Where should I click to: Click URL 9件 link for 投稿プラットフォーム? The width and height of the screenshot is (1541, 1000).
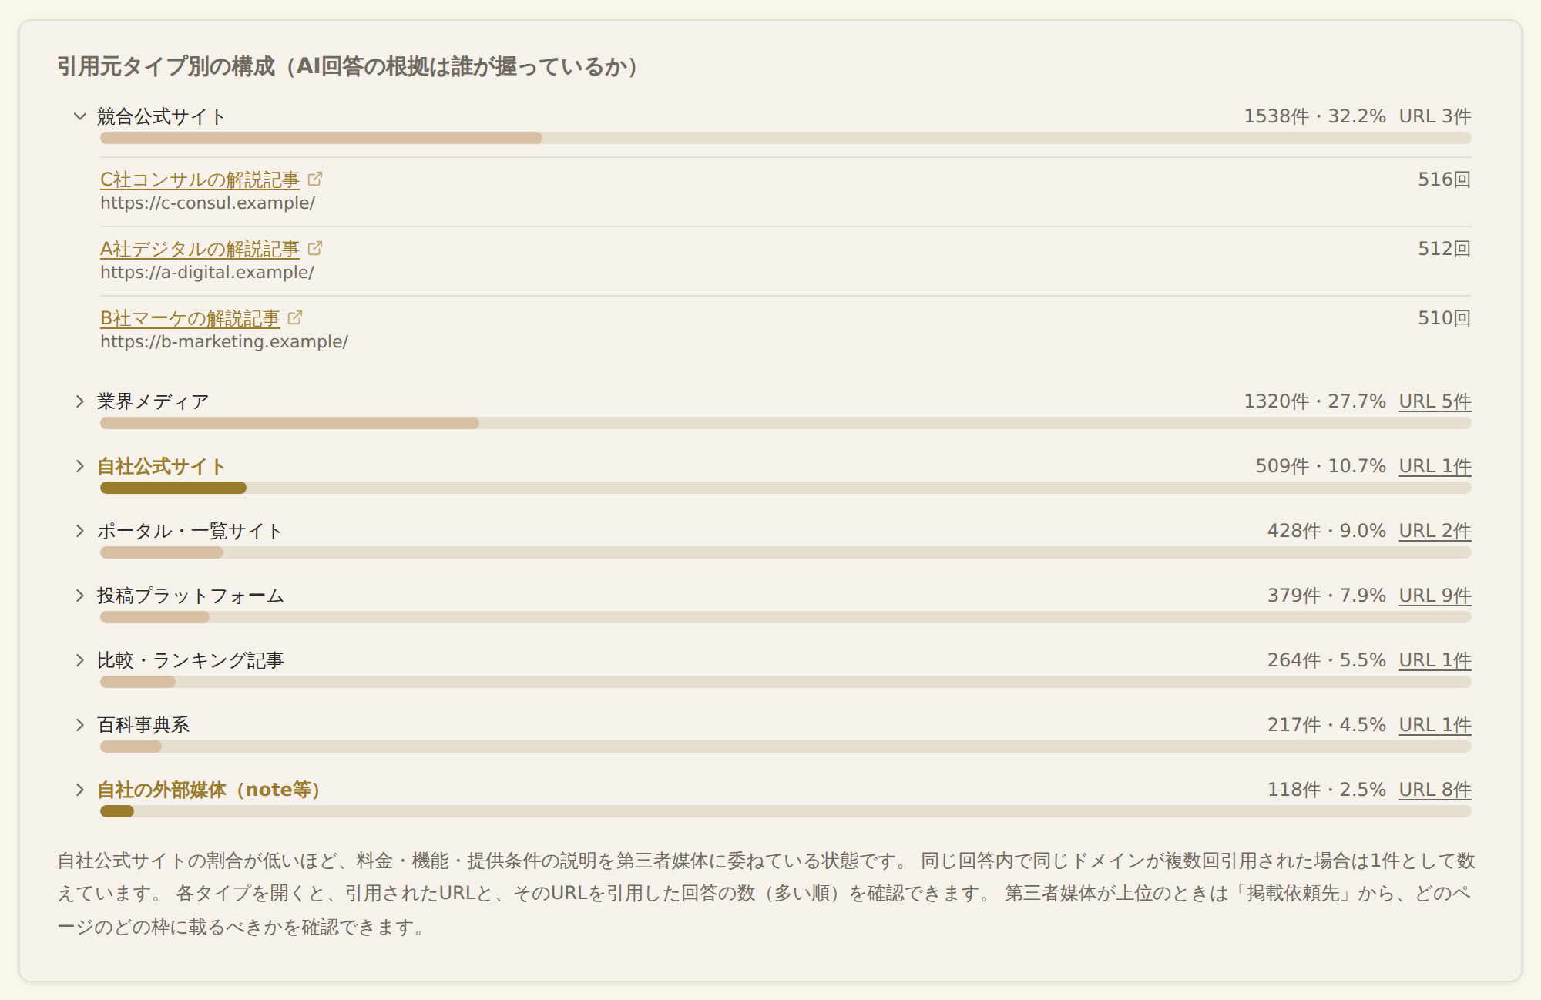(x=1435, y=596)
